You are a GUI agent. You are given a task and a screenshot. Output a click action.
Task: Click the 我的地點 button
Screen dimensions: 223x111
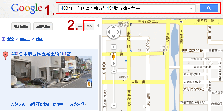pyautogui.click(x=43, y=26)
